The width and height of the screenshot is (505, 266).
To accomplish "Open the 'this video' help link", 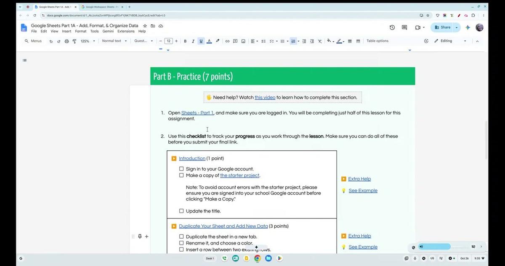I will pyautogui.click(x=265, y=97).
